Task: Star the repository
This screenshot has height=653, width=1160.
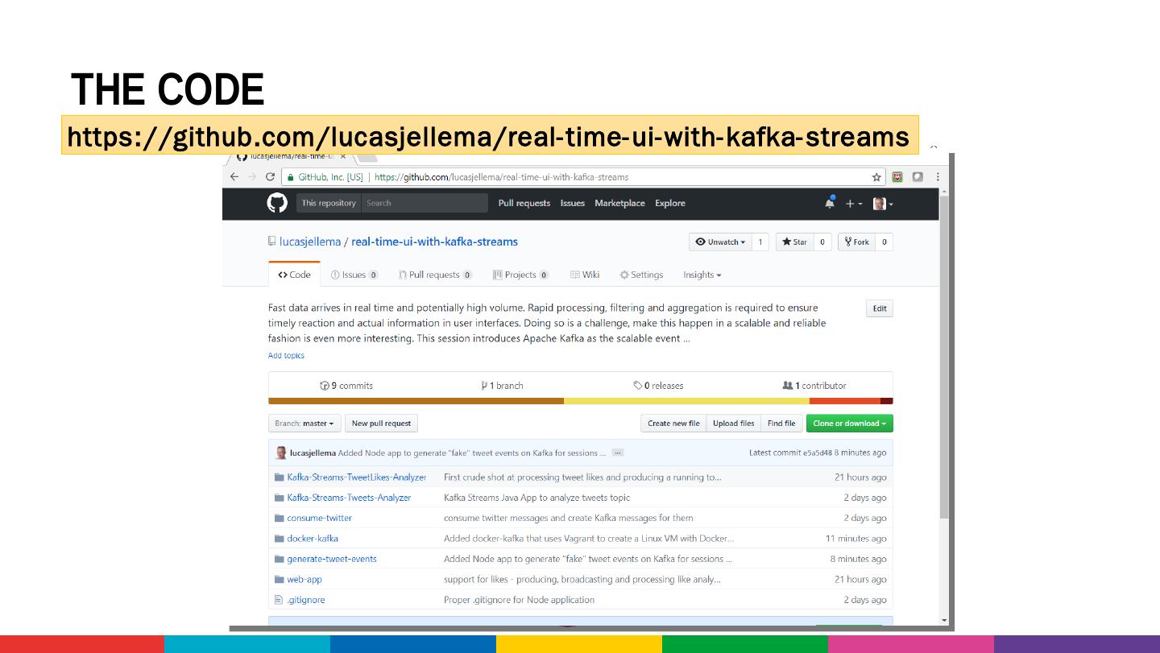Action: 794,242
